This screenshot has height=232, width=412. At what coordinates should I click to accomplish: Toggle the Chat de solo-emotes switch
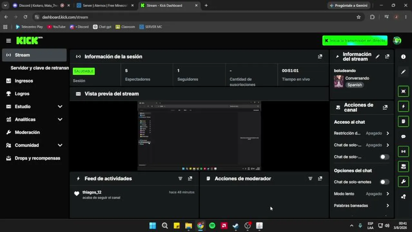tap(384, 182)
